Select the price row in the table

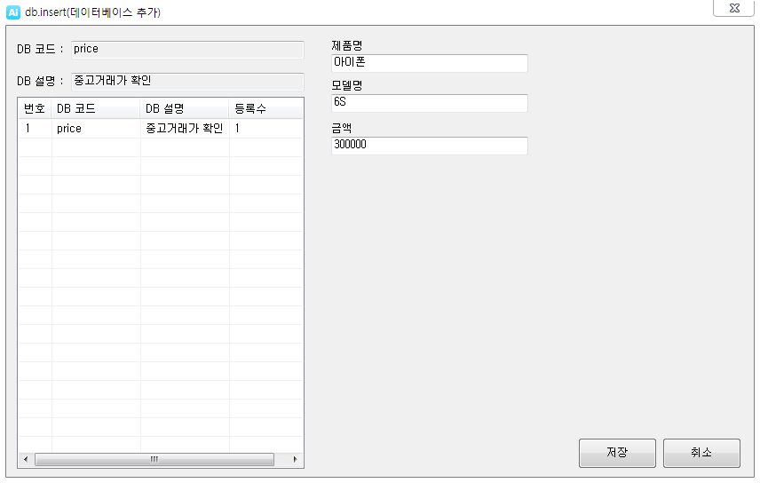(x=161, y=129)
